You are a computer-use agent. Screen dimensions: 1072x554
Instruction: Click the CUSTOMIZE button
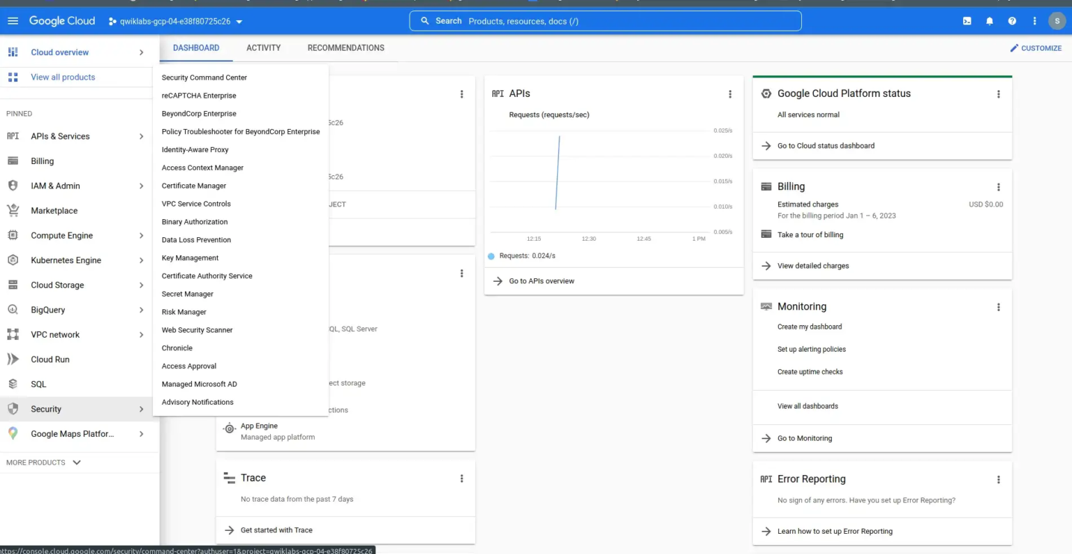click(1036, 48)
